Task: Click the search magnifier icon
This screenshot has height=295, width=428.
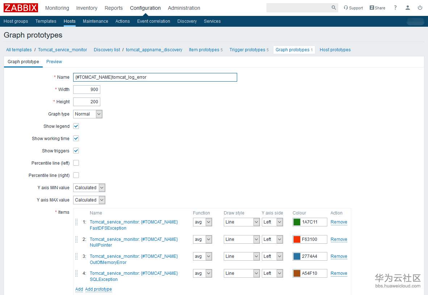Action: pyautogui.click(x=333, y=8)
